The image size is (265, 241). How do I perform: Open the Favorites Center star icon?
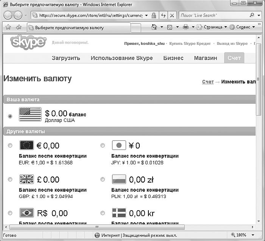point(8,27)
